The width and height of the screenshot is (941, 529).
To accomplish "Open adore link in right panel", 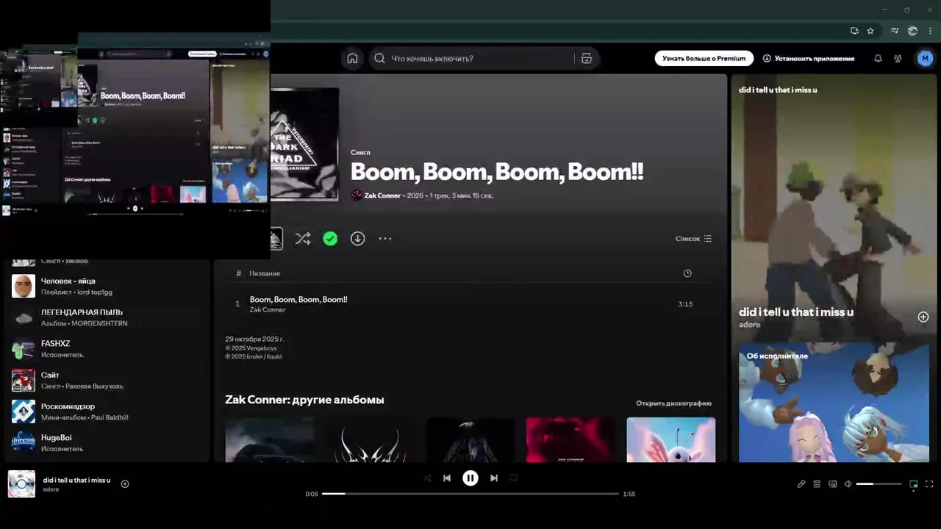I will [749, 325].
